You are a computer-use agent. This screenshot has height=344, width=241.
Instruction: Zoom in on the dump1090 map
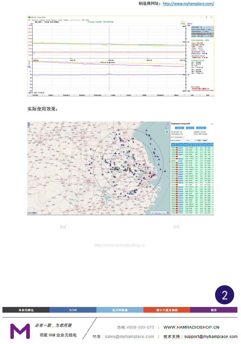coord(29,123)
